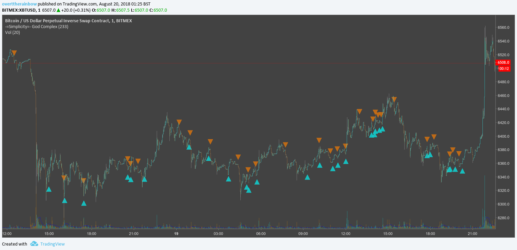Click the red 6508.0 current price tag

click(x=503, y=62)
